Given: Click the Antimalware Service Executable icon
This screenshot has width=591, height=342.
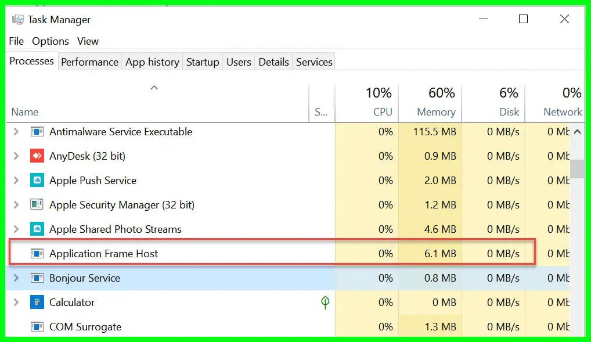Looking at the screenshot, I should (38, 132).
